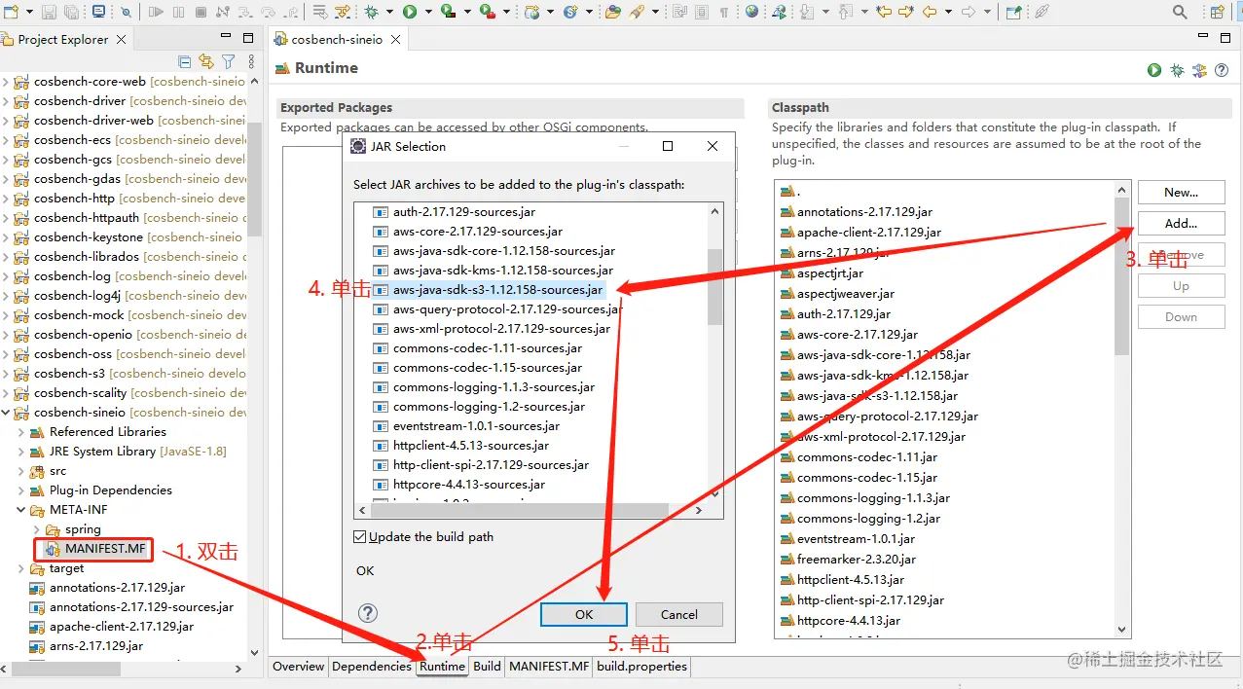This screenshot has width=1243, height=689.
Task: Click the Down classpath button
Action: pyautogui.click(x=1181, y=316)
